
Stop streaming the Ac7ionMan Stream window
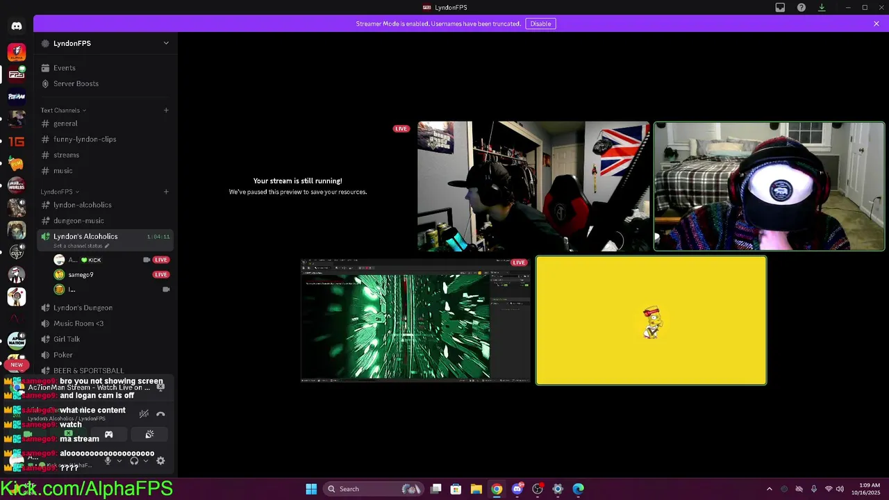[160, 387]
